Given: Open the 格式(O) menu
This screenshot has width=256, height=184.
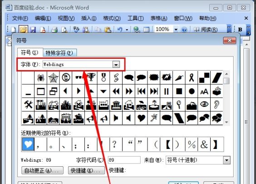Looking at the screenshot, I should coord(112,18).
